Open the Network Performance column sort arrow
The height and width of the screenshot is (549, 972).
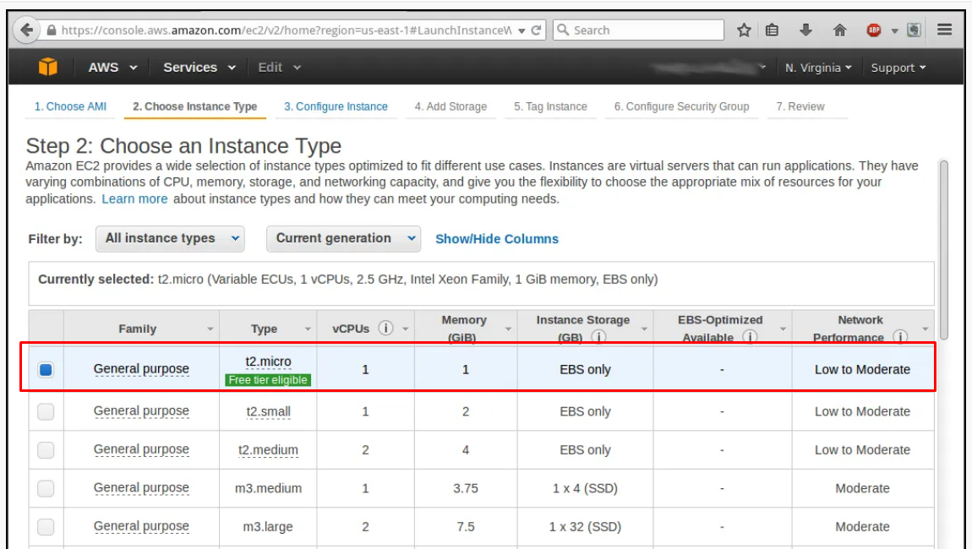click(x=925, y=329)
